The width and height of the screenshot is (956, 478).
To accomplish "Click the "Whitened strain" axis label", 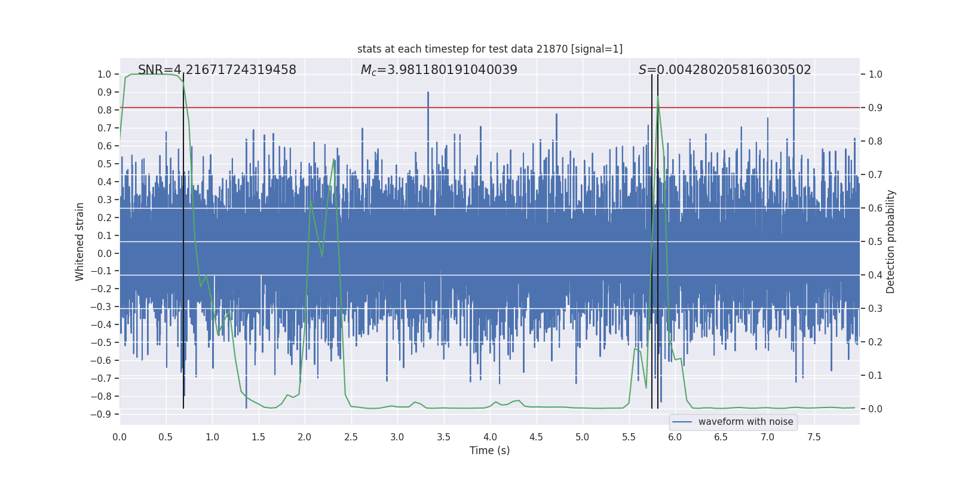I will 80,241.
